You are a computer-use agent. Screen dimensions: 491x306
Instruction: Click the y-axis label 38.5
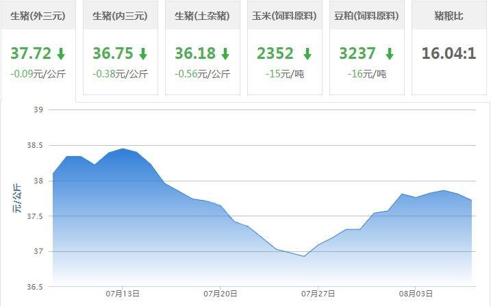click(35, 145)
